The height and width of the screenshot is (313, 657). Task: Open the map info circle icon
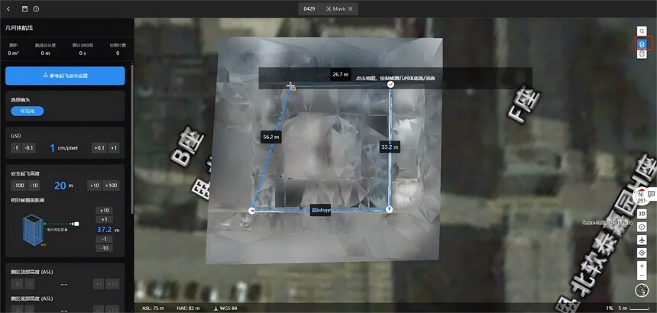pyautogui.click(x=642, y=227)
